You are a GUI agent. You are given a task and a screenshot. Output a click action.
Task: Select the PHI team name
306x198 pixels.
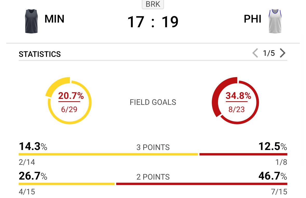point(253,19)
